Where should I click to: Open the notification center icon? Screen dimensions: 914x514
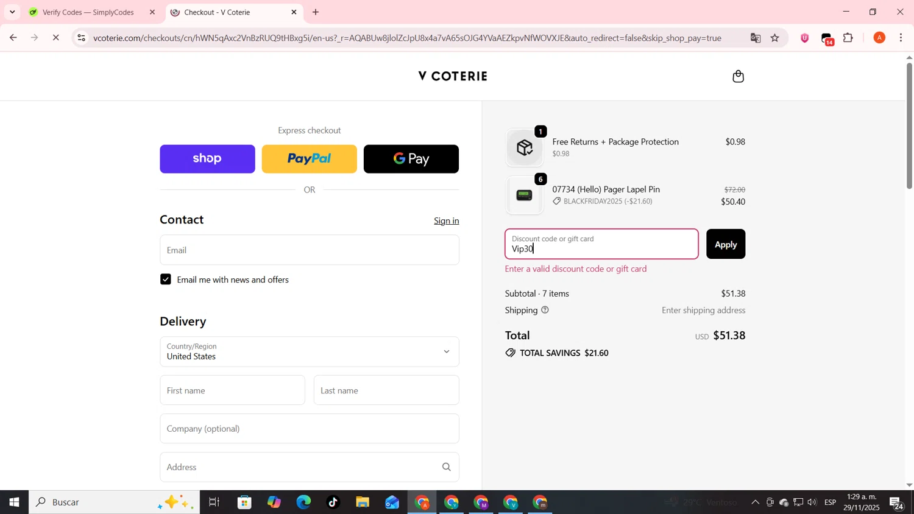897,503
